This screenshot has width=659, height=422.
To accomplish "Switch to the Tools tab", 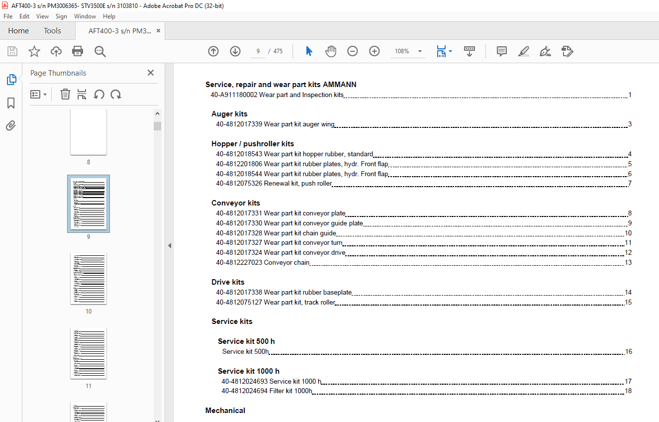I will 52,31.
